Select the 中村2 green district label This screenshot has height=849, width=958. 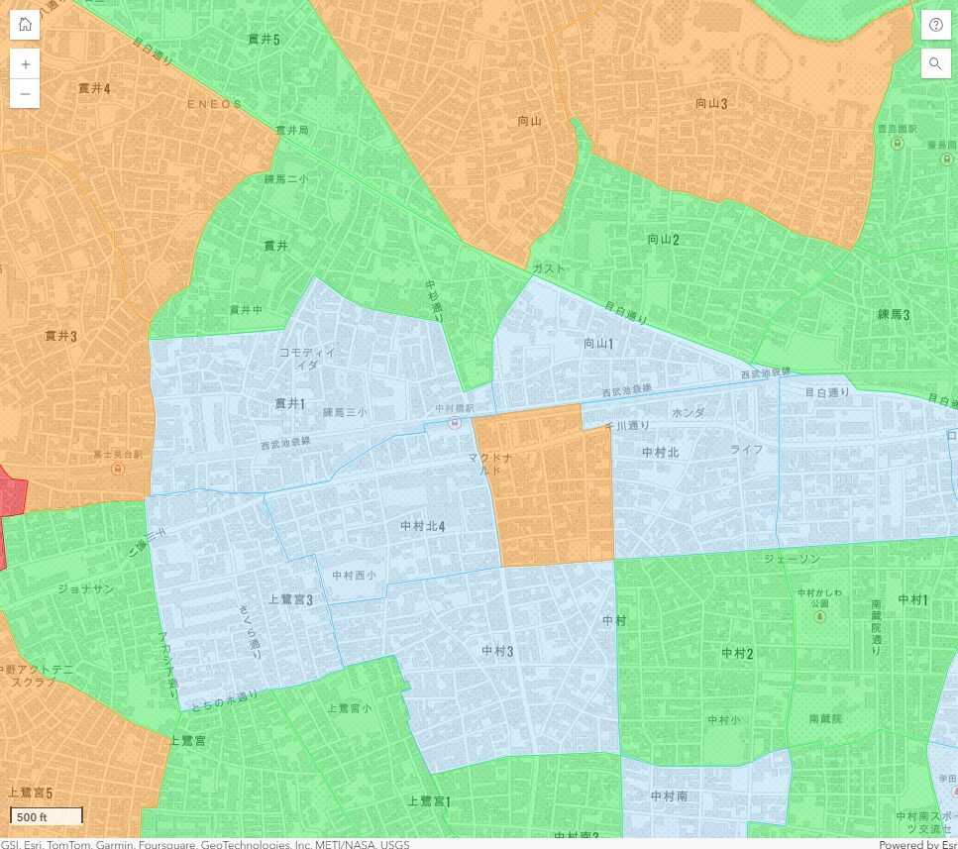pos(738,653)
